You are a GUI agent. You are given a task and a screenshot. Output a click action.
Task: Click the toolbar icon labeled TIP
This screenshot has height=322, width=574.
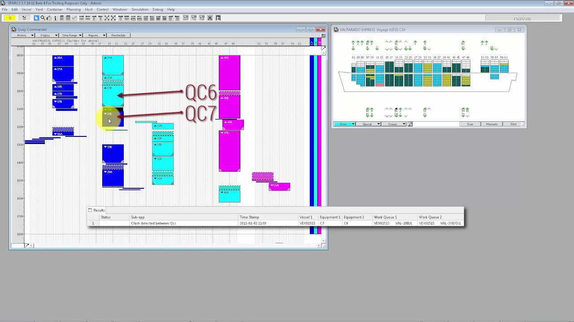click(201, 18)
